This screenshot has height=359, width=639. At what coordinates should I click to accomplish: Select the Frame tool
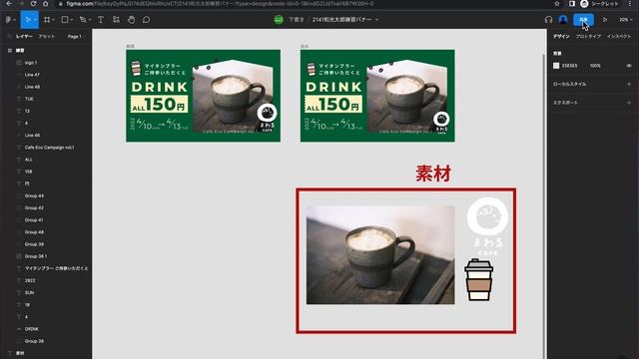(47, 20)
